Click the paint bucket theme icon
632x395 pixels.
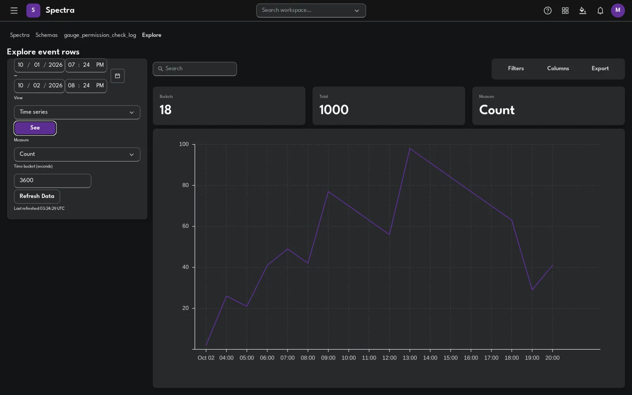[583, 11]
